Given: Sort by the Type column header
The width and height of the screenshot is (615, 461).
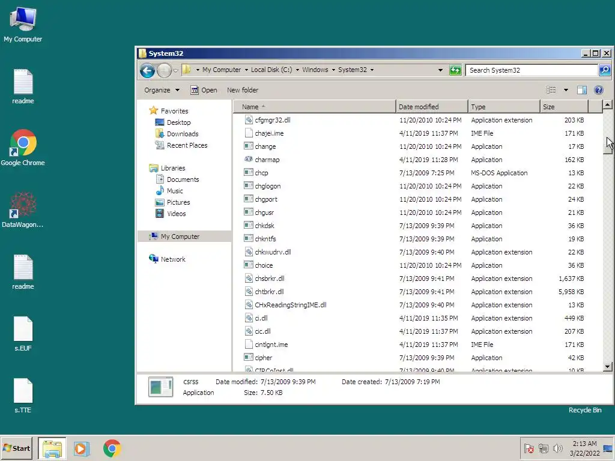Looking at the screenshot, I should [504, 107].
